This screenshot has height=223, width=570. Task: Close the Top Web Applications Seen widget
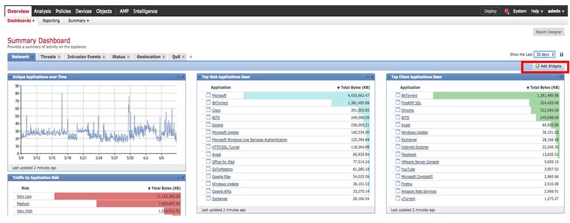point(372,77)
